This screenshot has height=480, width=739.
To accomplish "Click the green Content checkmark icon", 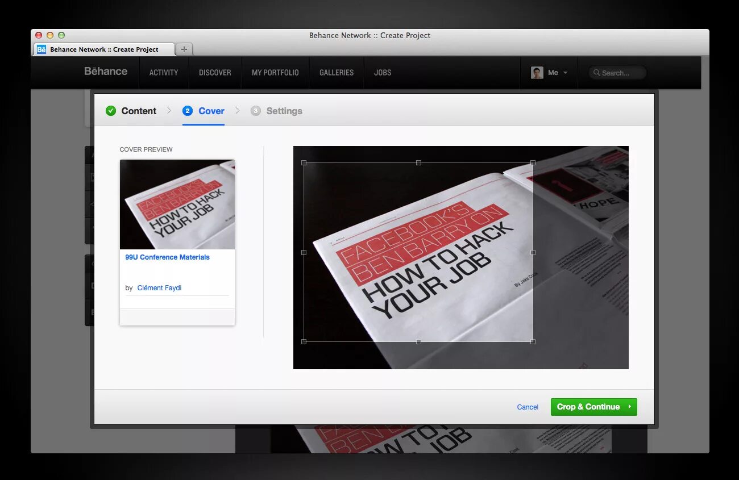I will pos(111,111).
